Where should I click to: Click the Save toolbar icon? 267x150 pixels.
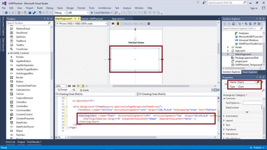(30, 13)
